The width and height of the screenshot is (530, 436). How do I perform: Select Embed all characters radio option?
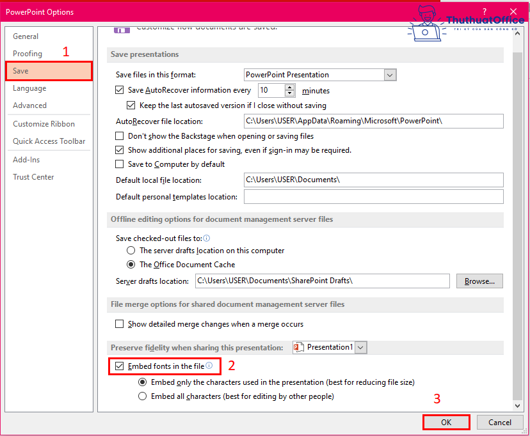143,396
